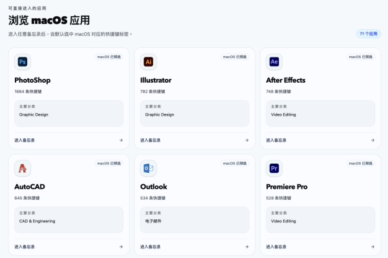Click the 浏览 macOS 应用 heading
This screenshot has height=258, width=388.
[x=49, y=20]
